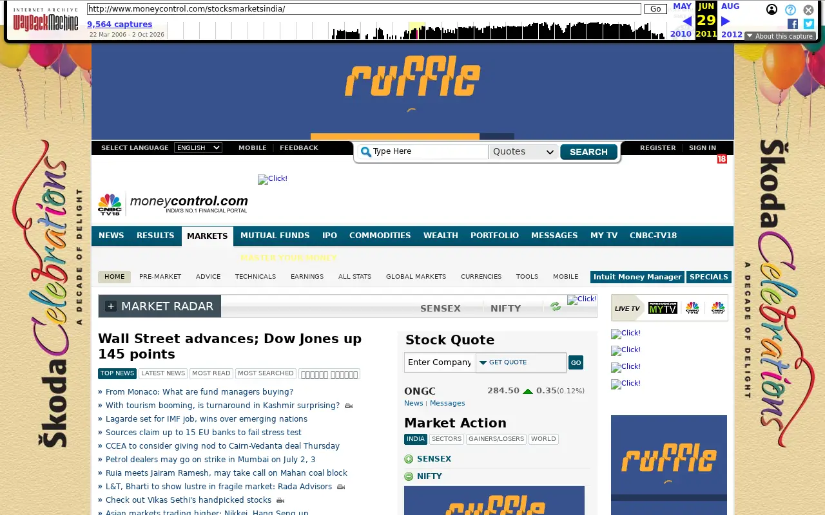Select the Sectors tab in Market Action
The image size is (825, 515).
tap(447, 439)
